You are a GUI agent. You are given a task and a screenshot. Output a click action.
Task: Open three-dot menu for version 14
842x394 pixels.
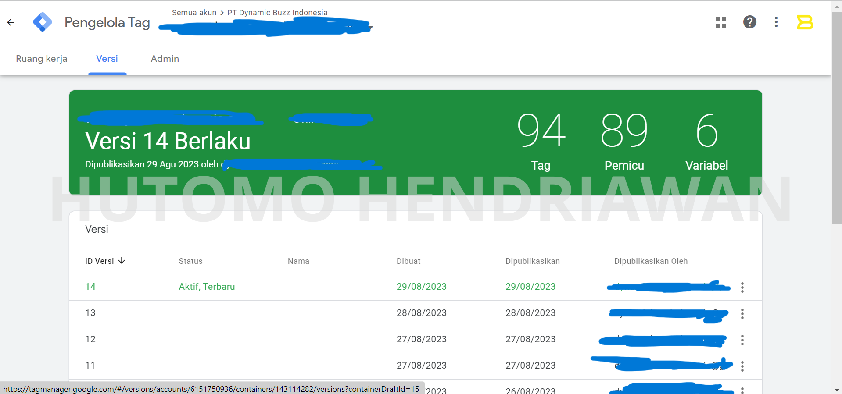742,288
